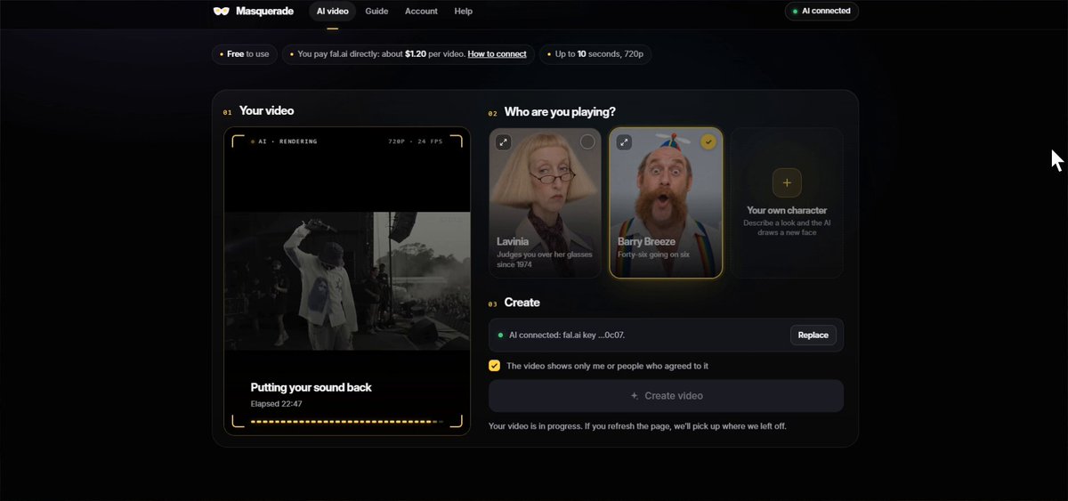Click the rendering progress bar
Viewport: 1068px width, 501px height.
tap(347, 422)
